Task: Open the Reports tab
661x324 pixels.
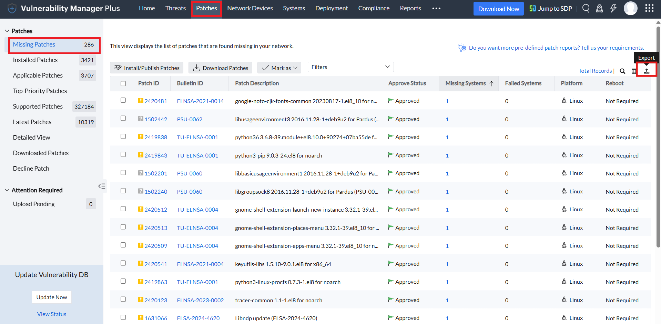Action: (410, 8)
